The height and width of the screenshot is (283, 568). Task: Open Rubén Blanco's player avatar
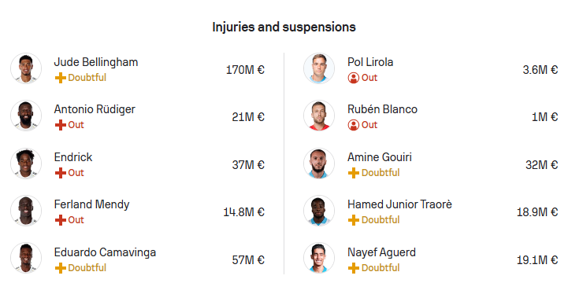click(319, 116)
